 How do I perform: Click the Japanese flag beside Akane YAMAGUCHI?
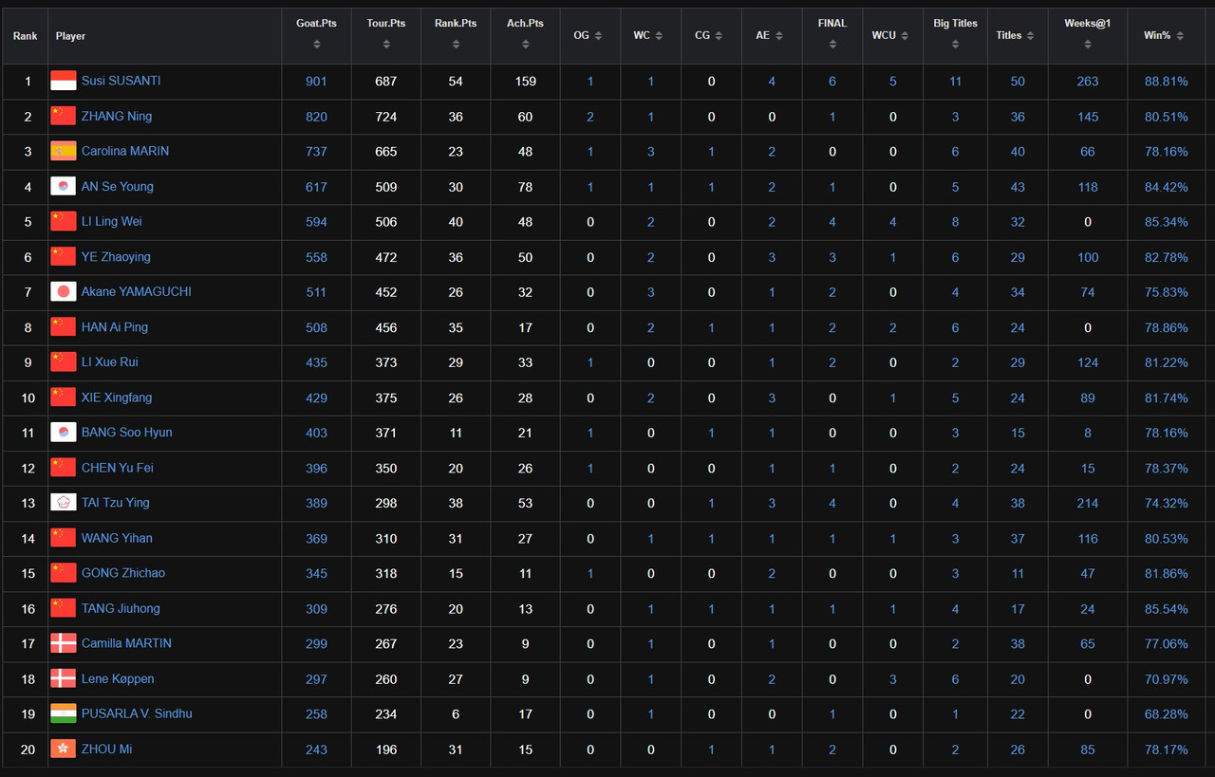click(63, 292)
